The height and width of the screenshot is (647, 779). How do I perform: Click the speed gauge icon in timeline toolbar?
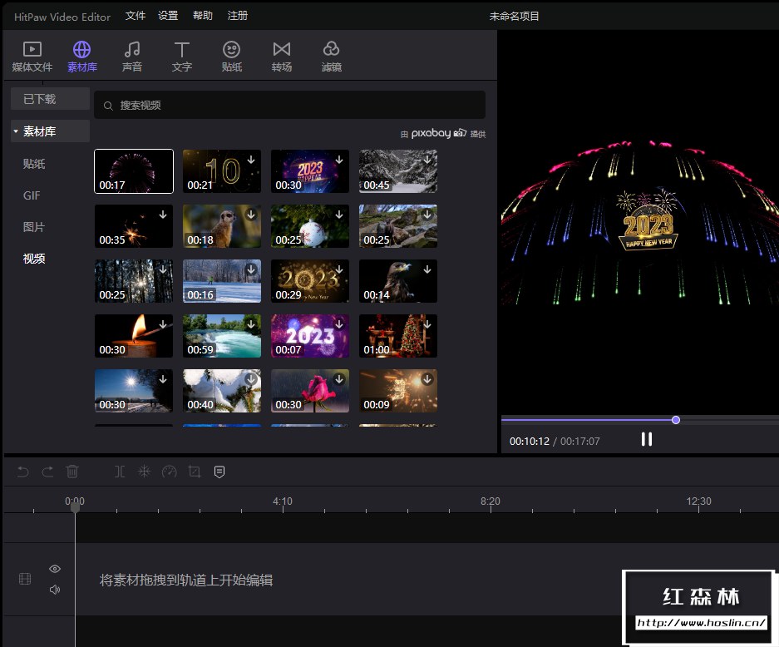(170, 472)
